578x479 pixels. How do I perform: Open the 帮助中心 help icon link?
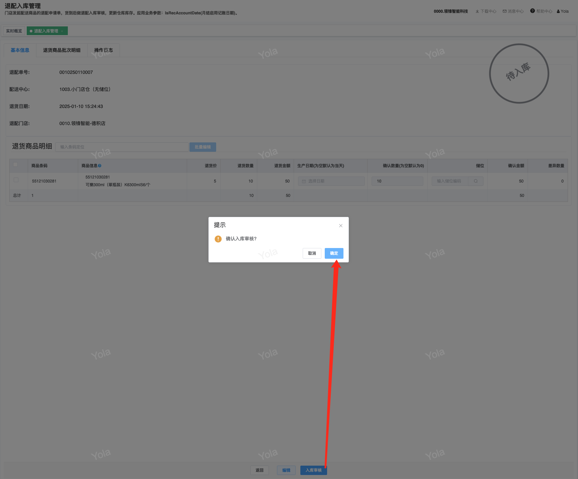[541, 11]
